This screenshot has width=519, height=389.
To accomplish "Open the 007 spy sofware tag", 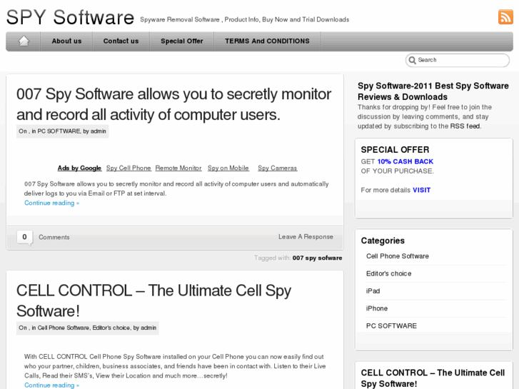I will [x=317, y=258].
